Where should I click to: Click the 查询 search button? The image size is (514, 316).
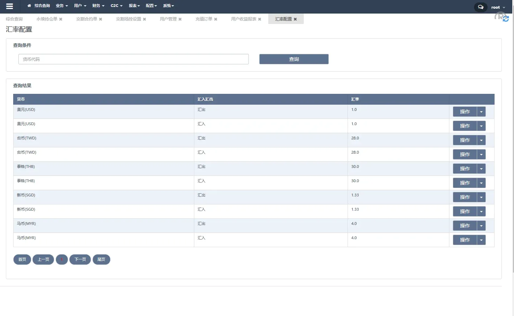[294, 59]
